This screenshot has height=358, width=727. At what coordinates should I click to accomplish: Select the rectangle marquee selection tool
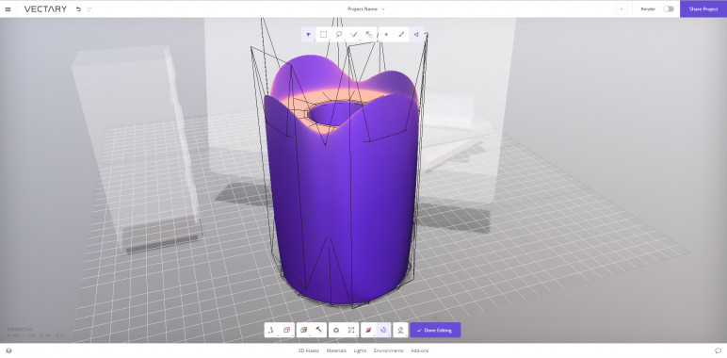pyautogui.click(x=324, y=34)
